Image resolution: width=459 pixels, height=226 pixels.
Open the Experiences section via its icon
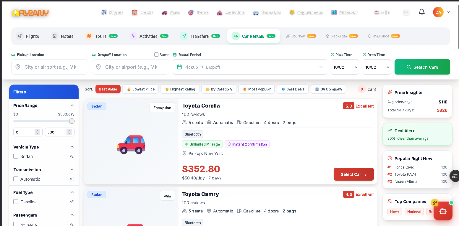tap(292, 12)
